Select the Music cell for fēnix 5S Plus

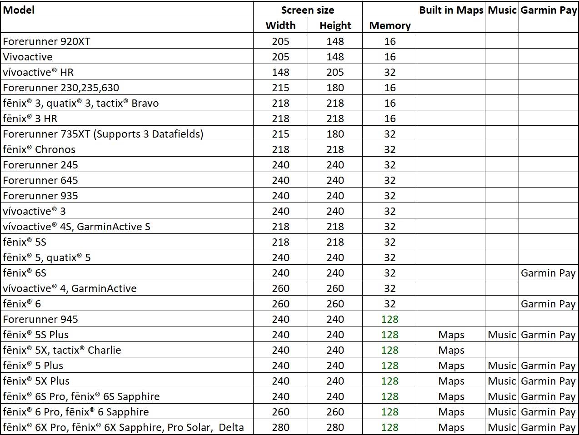point(502,335)
